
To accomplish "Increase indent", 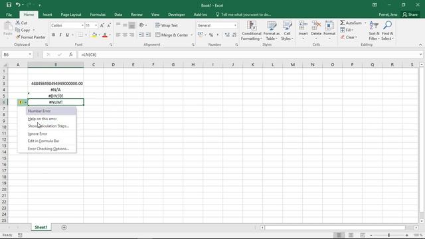I will pyautogui.click(x=148, y=35).
